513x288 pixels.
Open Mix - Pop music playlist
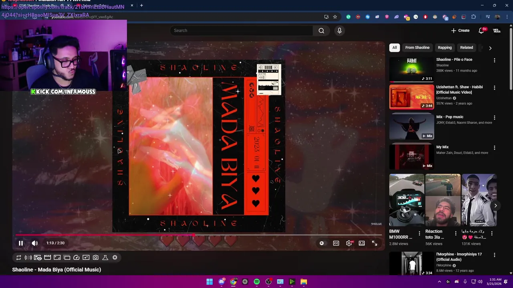tap(450, 117)
